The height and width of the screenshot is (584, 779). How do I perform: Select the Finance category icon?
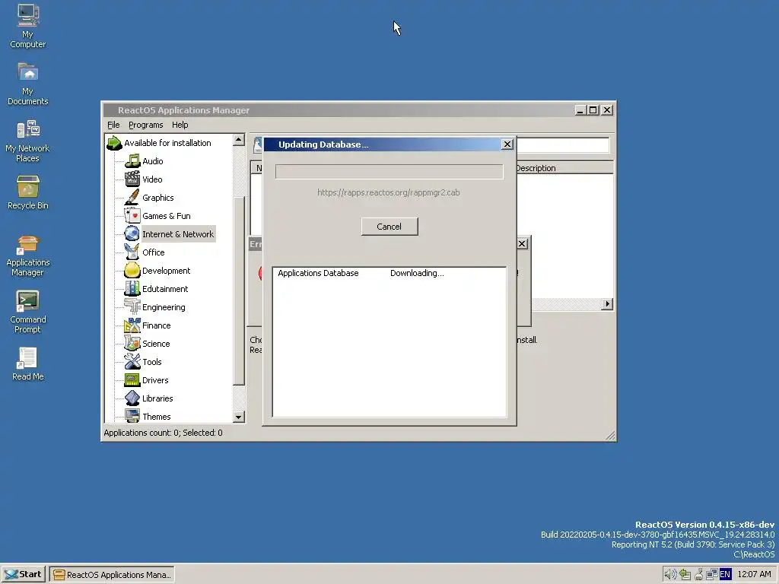[x=132, y=325]
